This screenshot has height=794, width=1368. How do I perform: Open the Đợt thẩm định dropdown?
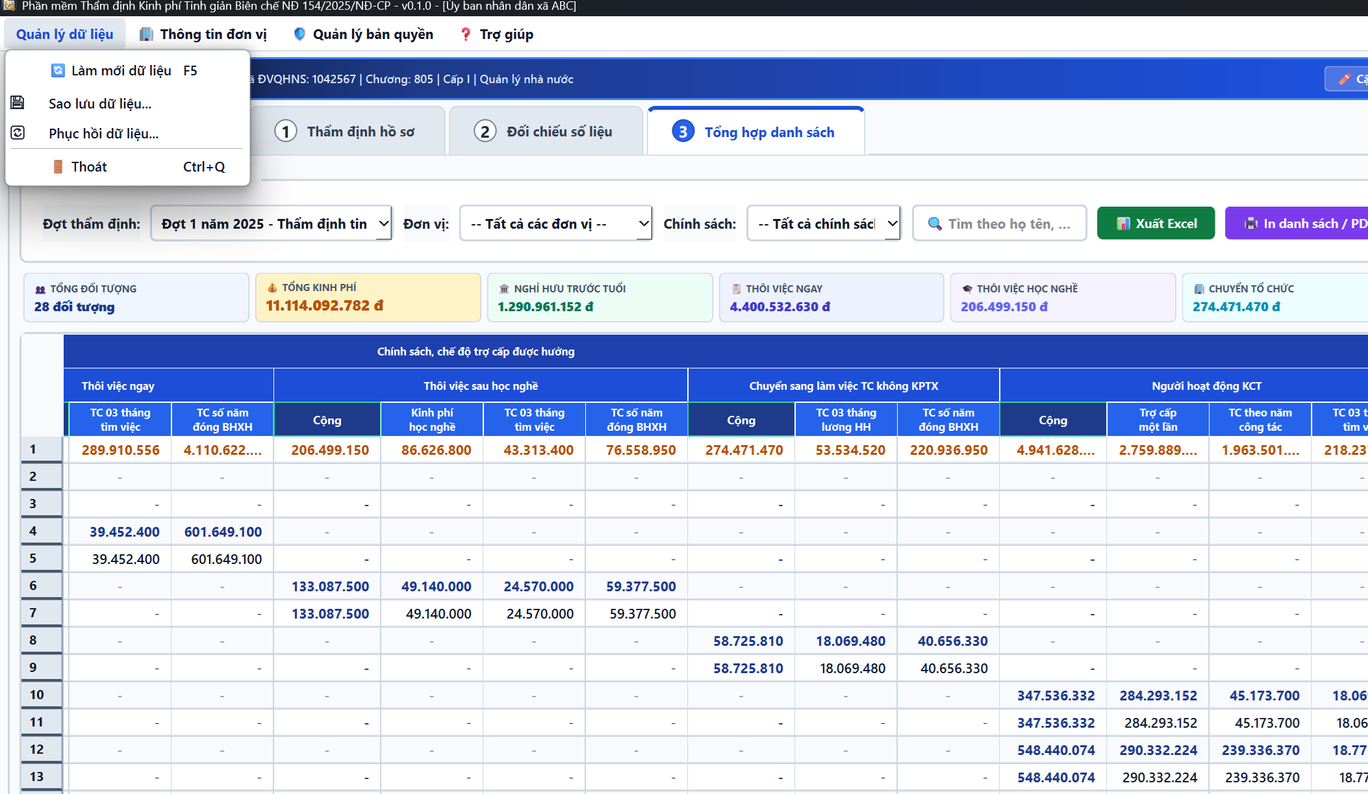271,224
